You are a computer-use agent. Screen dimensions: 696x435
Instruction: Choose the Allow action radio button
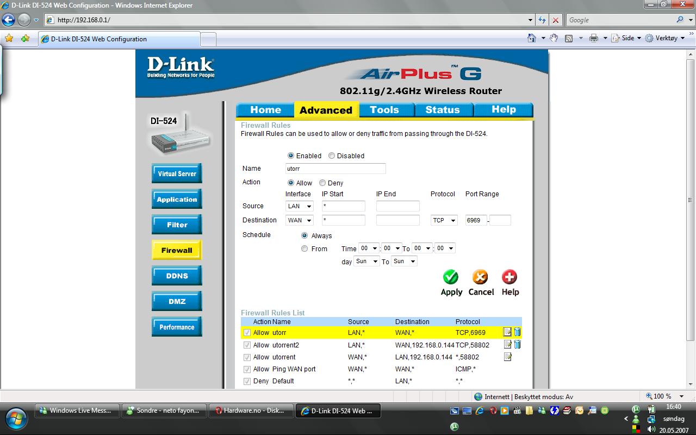(x=291, y=183)
